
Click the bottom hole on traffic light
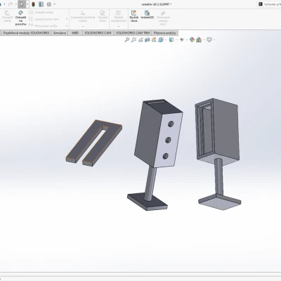point(165,156)
